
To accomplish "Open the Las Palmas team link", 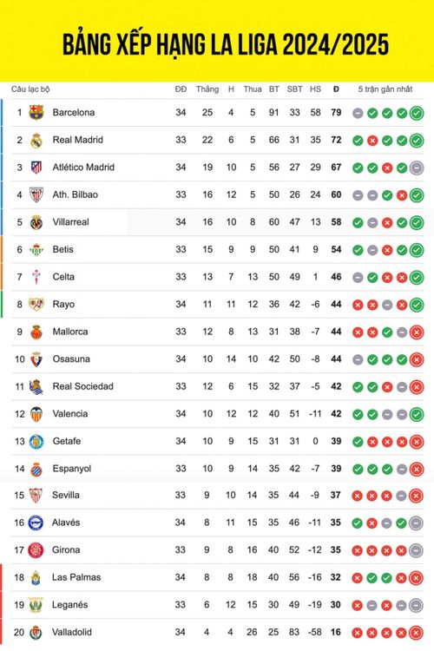I will coord(76,577).
